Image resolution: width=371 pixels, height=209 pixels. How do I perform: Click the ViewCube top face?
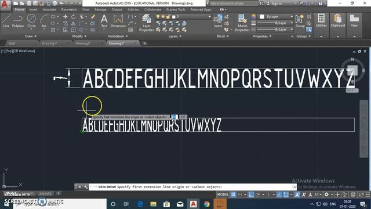click(352, 70)
